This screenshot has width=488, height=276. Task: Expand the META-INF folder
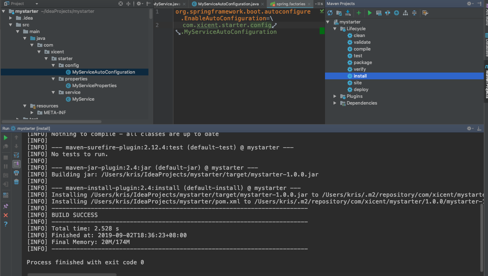coord(32,112)
